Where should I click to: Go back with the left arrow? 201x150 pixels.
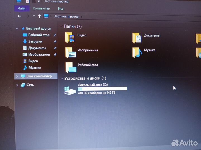point(19,16)
